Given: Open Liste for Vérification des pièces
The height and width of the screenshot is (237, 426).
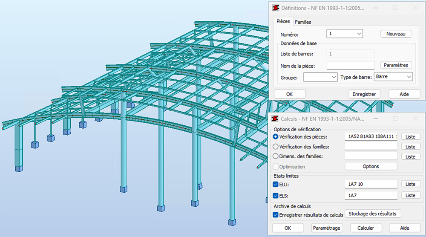Looking at the screenshot, I should click(411, 137).
